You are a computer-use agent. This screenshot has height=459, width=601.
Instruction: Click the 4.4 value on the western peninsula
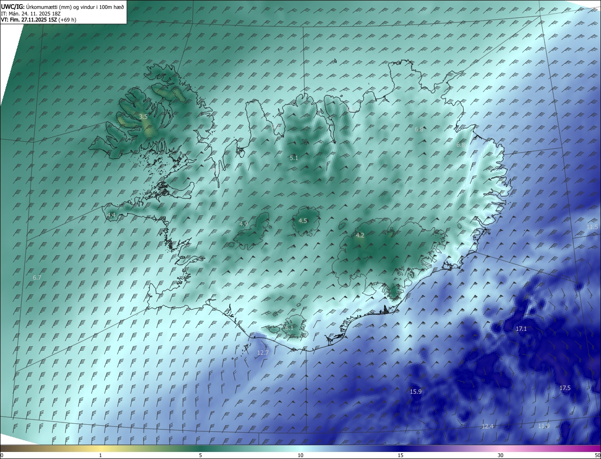tap(111, 215)
